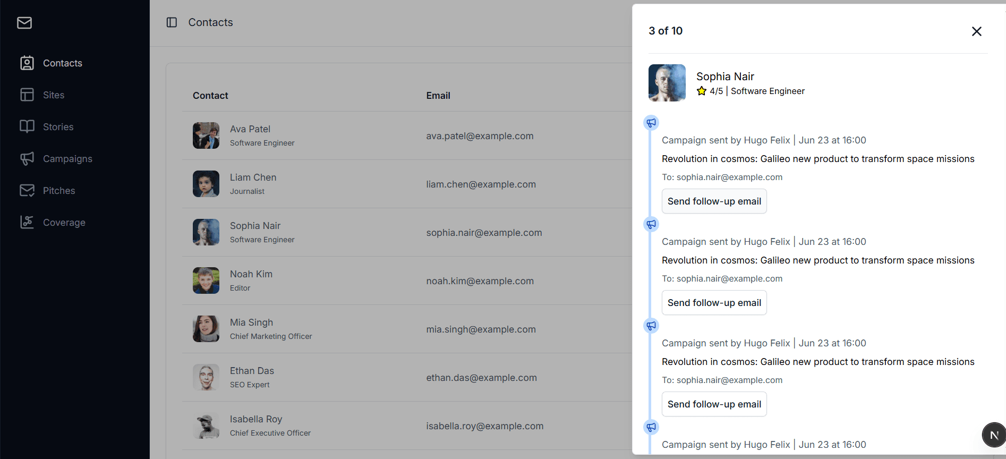
Task: Click 'Software Engineer' in the detail panel
Action: point(768,91)
